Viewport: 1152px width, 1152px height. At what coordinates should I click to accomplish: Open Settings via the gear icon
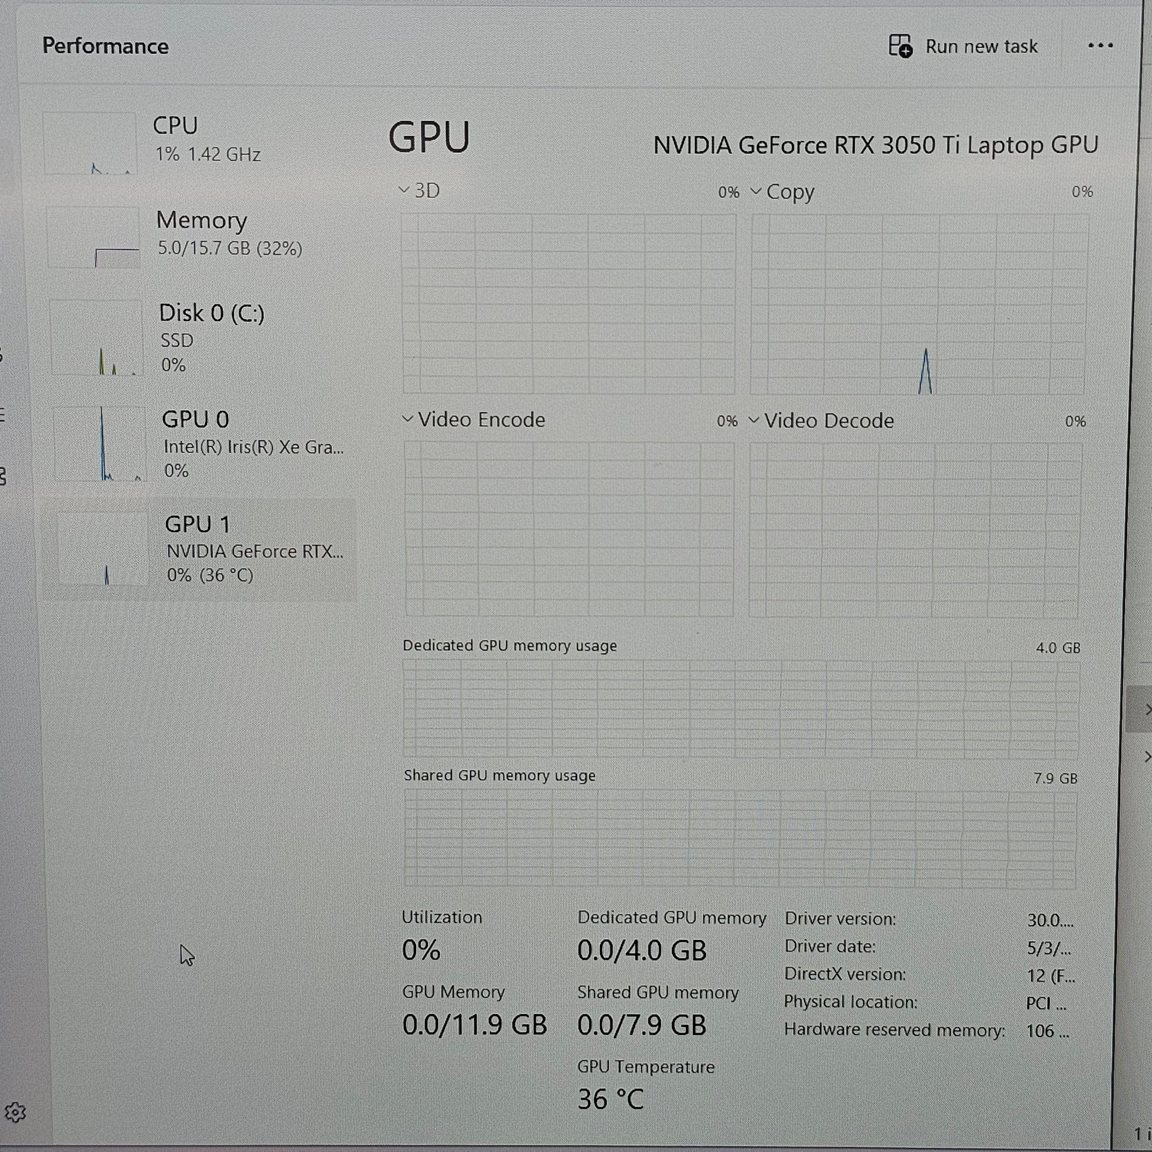(15, 1113)
